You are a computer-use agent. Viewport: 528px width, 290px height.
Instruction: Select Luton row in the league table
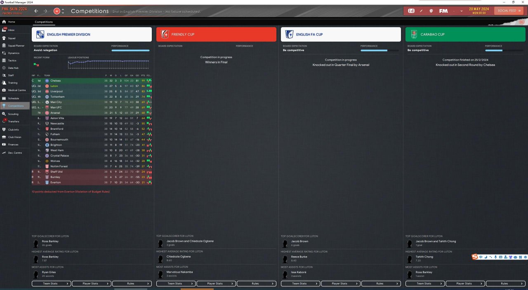click(x=92, y=86)
